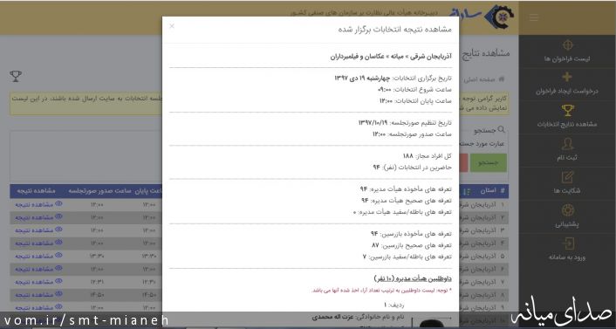The image size is (616, 329).
Task: Open the hamburger menu in the header
Action: [533, 17]
